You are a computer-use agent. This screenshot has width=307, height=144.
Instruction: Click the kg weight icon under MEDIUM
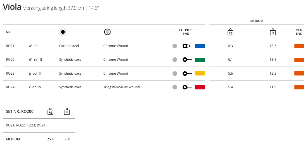(x=230, y=32)
